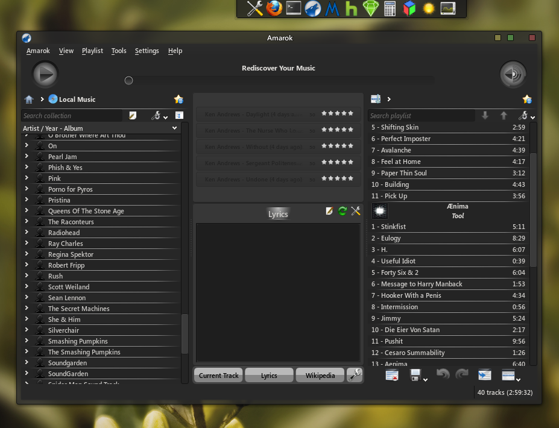Open bookmarks star in collection browser
This screenshot has height=428, width=559.
(x=178, y=99)
